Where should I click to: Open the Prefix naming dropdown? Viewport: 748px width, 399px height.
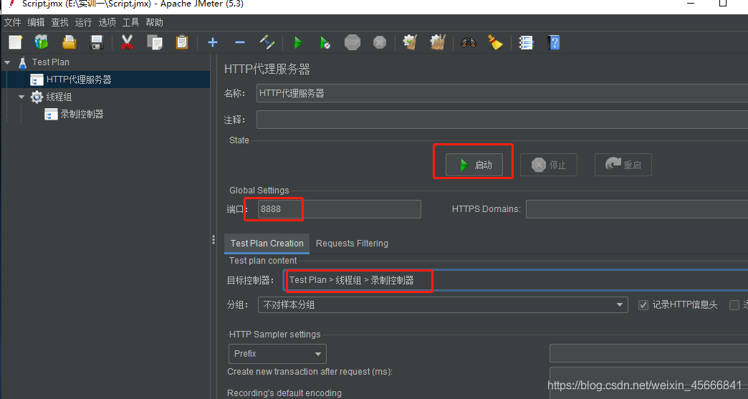pos(277,354)
